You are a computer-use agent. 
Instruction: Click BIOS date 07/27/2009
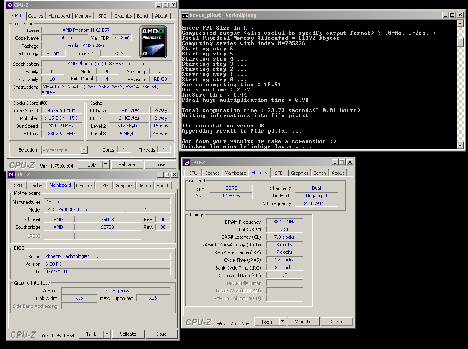(x=107, y=272)
